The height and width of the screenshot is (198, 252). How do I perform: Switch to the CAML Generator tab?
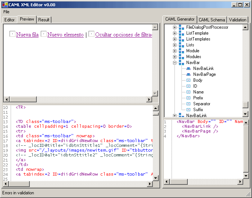[x=180, y=19]
